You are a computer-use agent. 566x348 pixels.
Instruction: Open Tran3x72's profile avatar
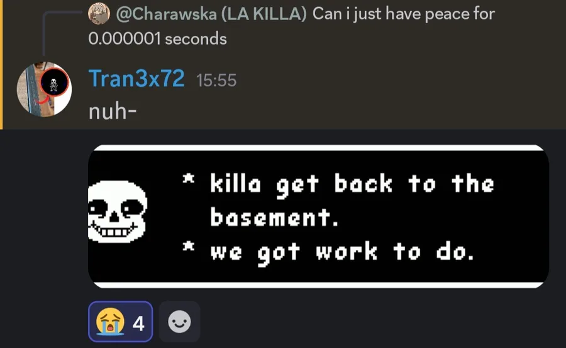pos(44,89)
